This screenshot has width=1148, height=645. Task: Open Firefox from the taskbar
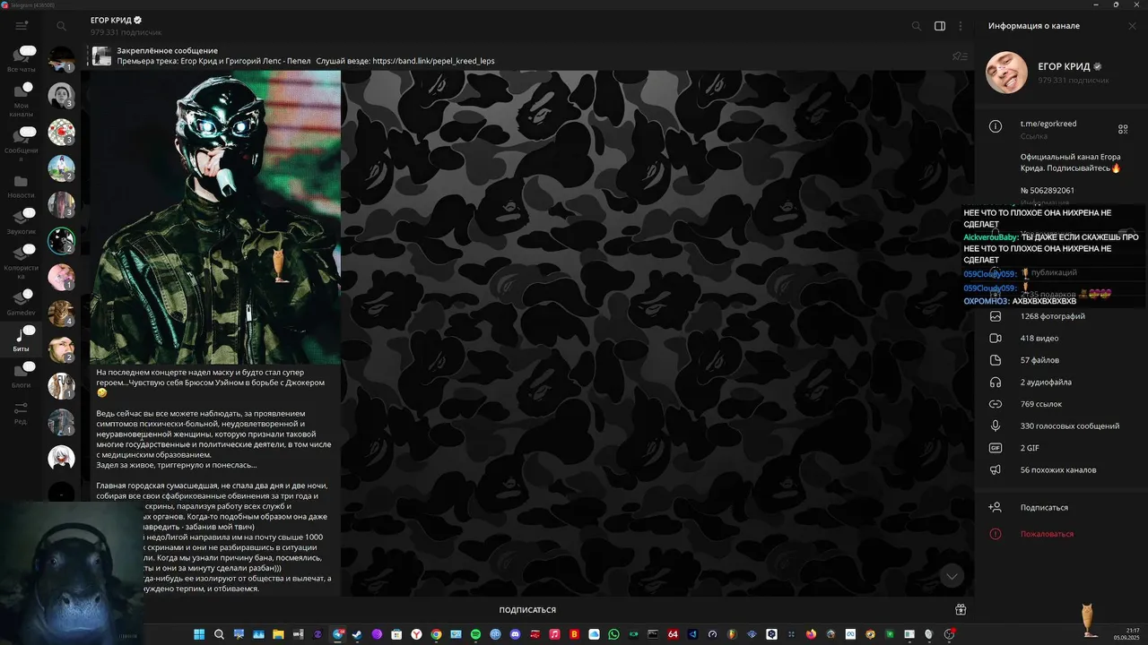[x=811, y=634]
